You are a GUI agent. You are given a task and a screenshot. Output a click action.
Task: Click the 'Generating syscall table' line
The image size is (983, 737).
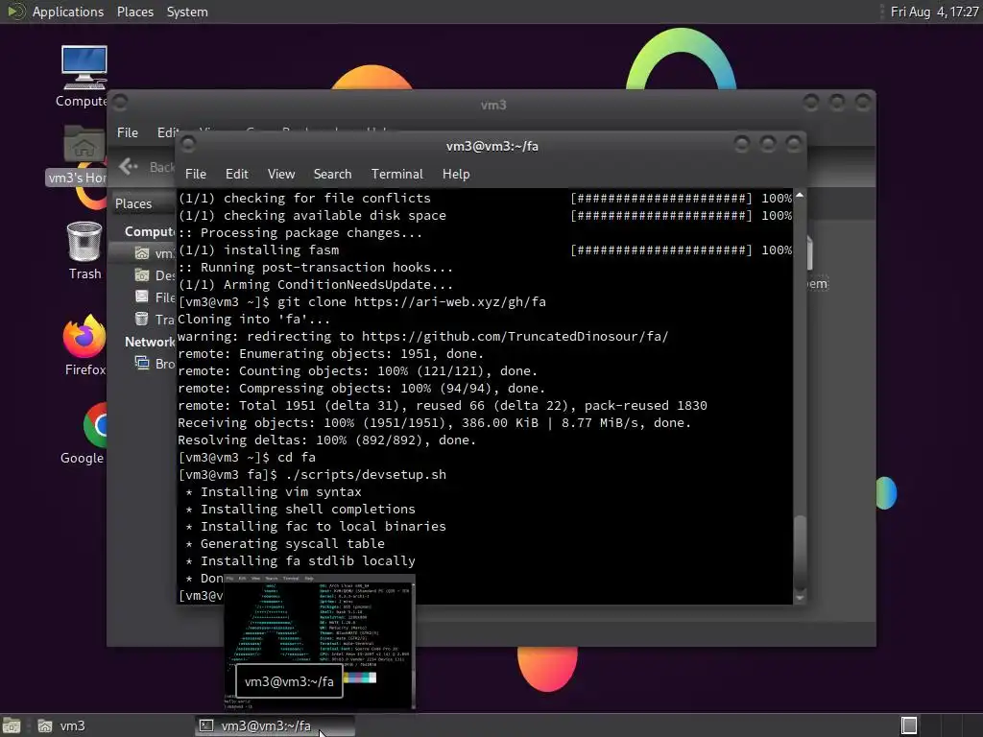pos(284,543)
